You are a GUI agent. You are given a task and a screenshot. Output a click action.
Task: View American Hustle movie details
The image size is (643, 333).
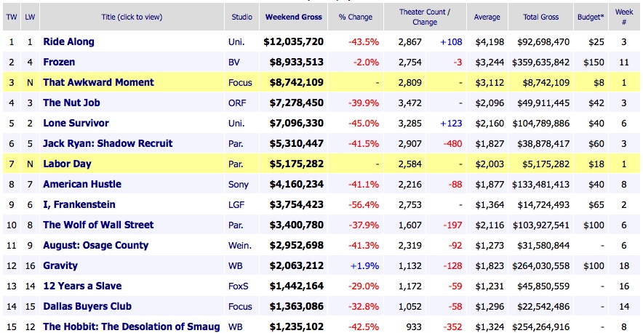82,185
